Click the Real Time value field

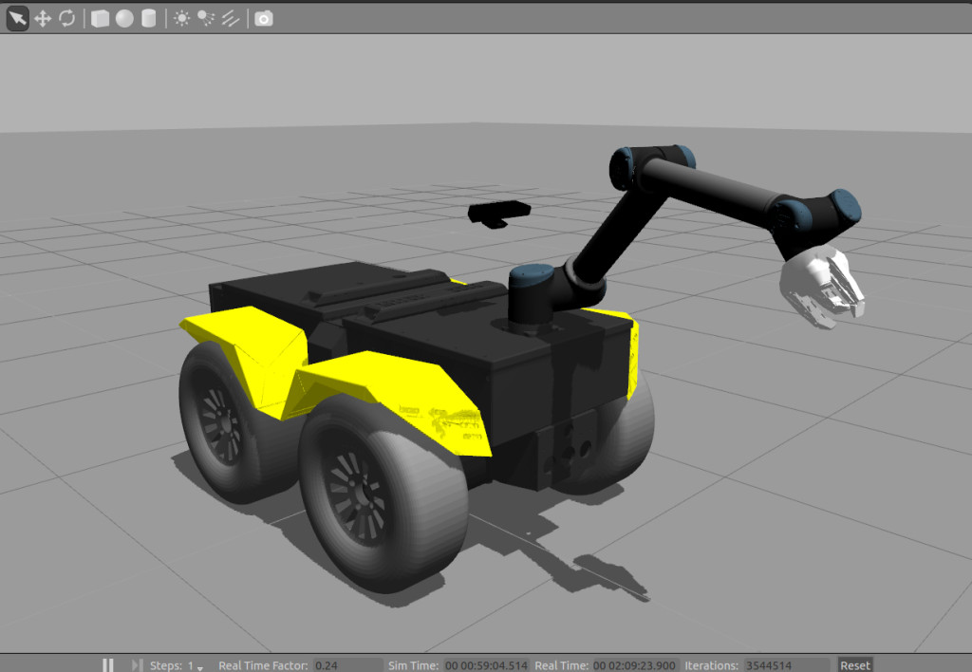[x=632, y=665]
